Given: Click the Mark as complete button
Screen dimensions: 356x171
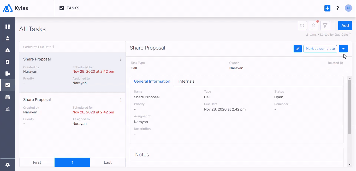Looking at the screenshot, I should (x=320, y=49).
